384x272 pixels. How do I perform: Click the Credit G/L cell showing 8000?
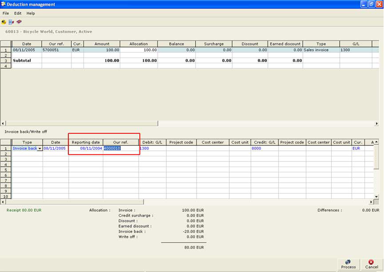pos(264,148)
